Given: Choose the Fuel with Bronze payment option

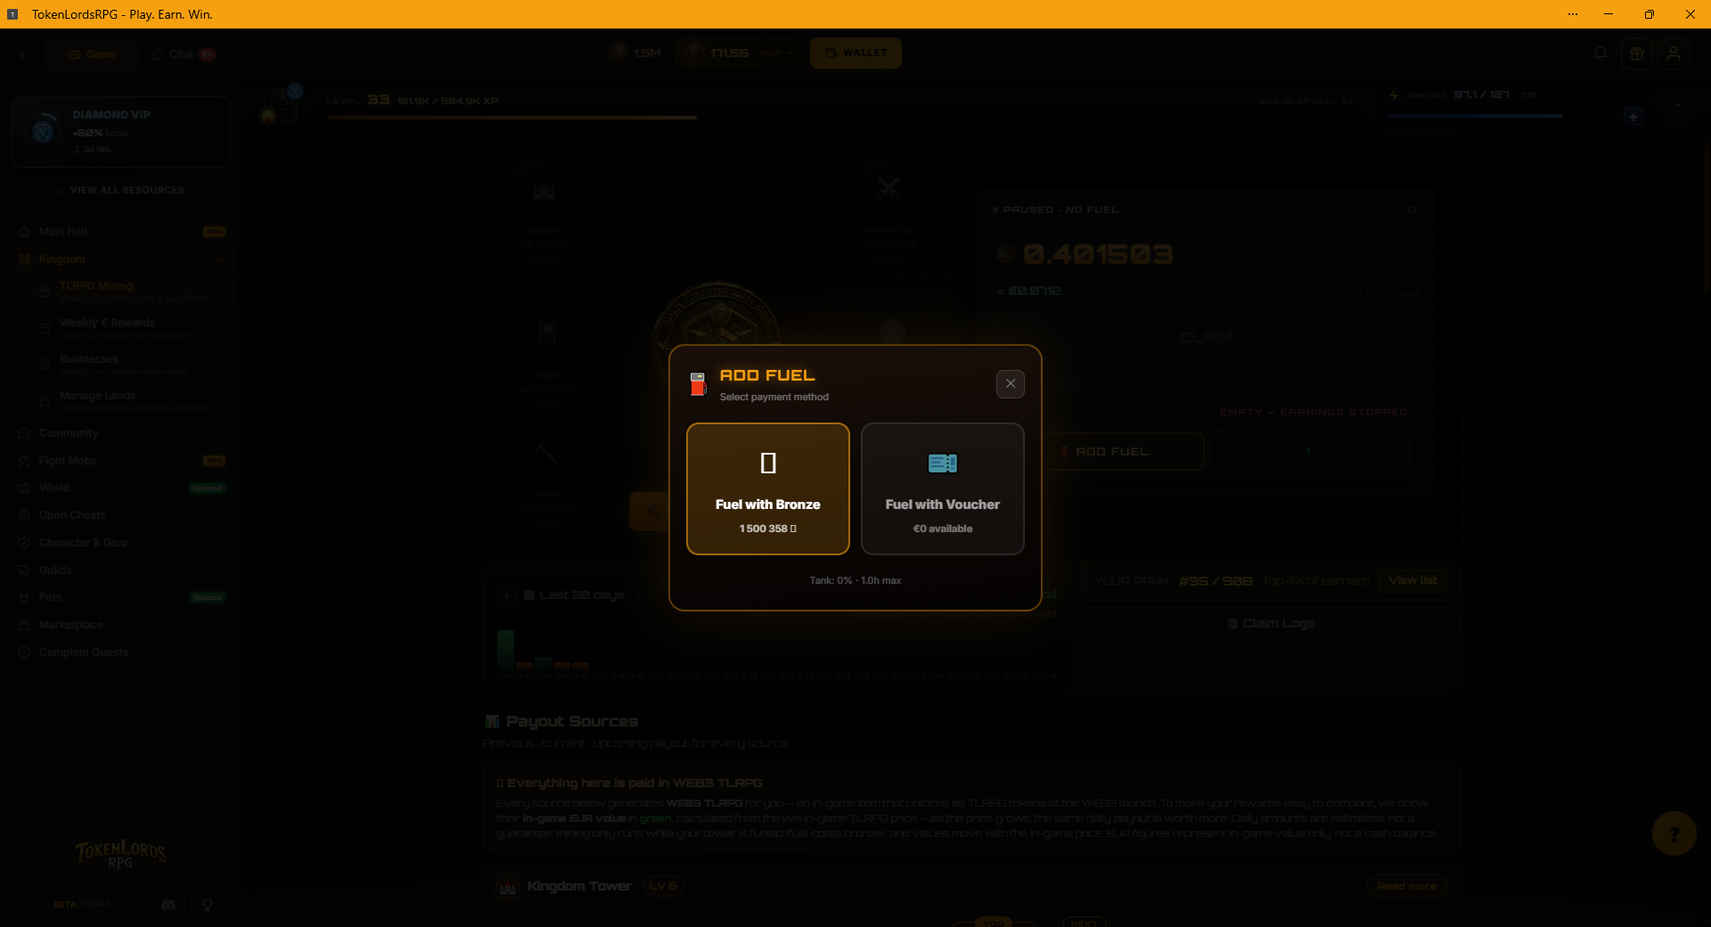Looking at the screenshot, I should [768, 488].
